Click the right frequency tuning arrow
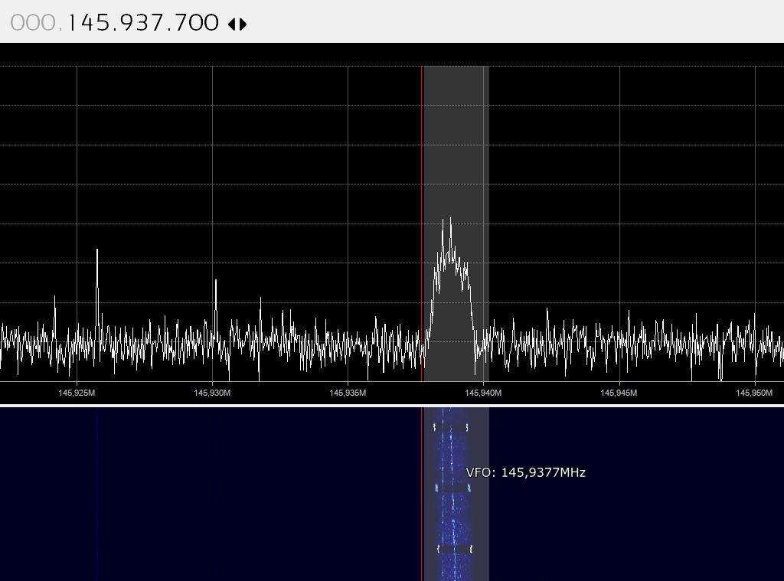Image resolution: width=784 pixels, height=581 pixels. click(x=243, y=23)
